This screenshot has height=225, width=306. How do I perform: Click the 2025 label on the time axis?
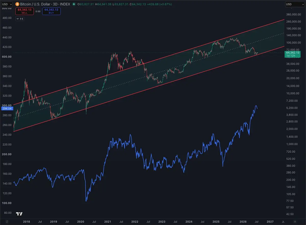pos(216,221)
